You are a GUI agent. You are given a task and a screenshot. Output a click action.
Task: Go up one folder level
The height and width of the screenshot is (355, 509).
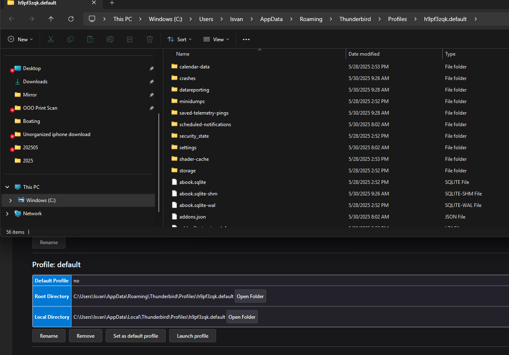[x=51, y=19]
